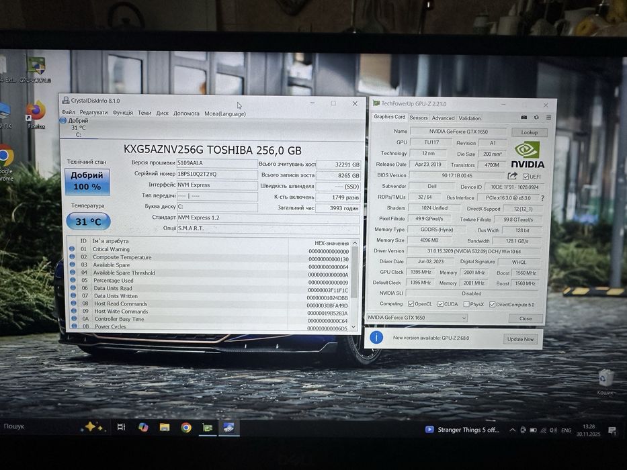
Task: Switch to the Graphics Card tab
Action: click(390, 117)
